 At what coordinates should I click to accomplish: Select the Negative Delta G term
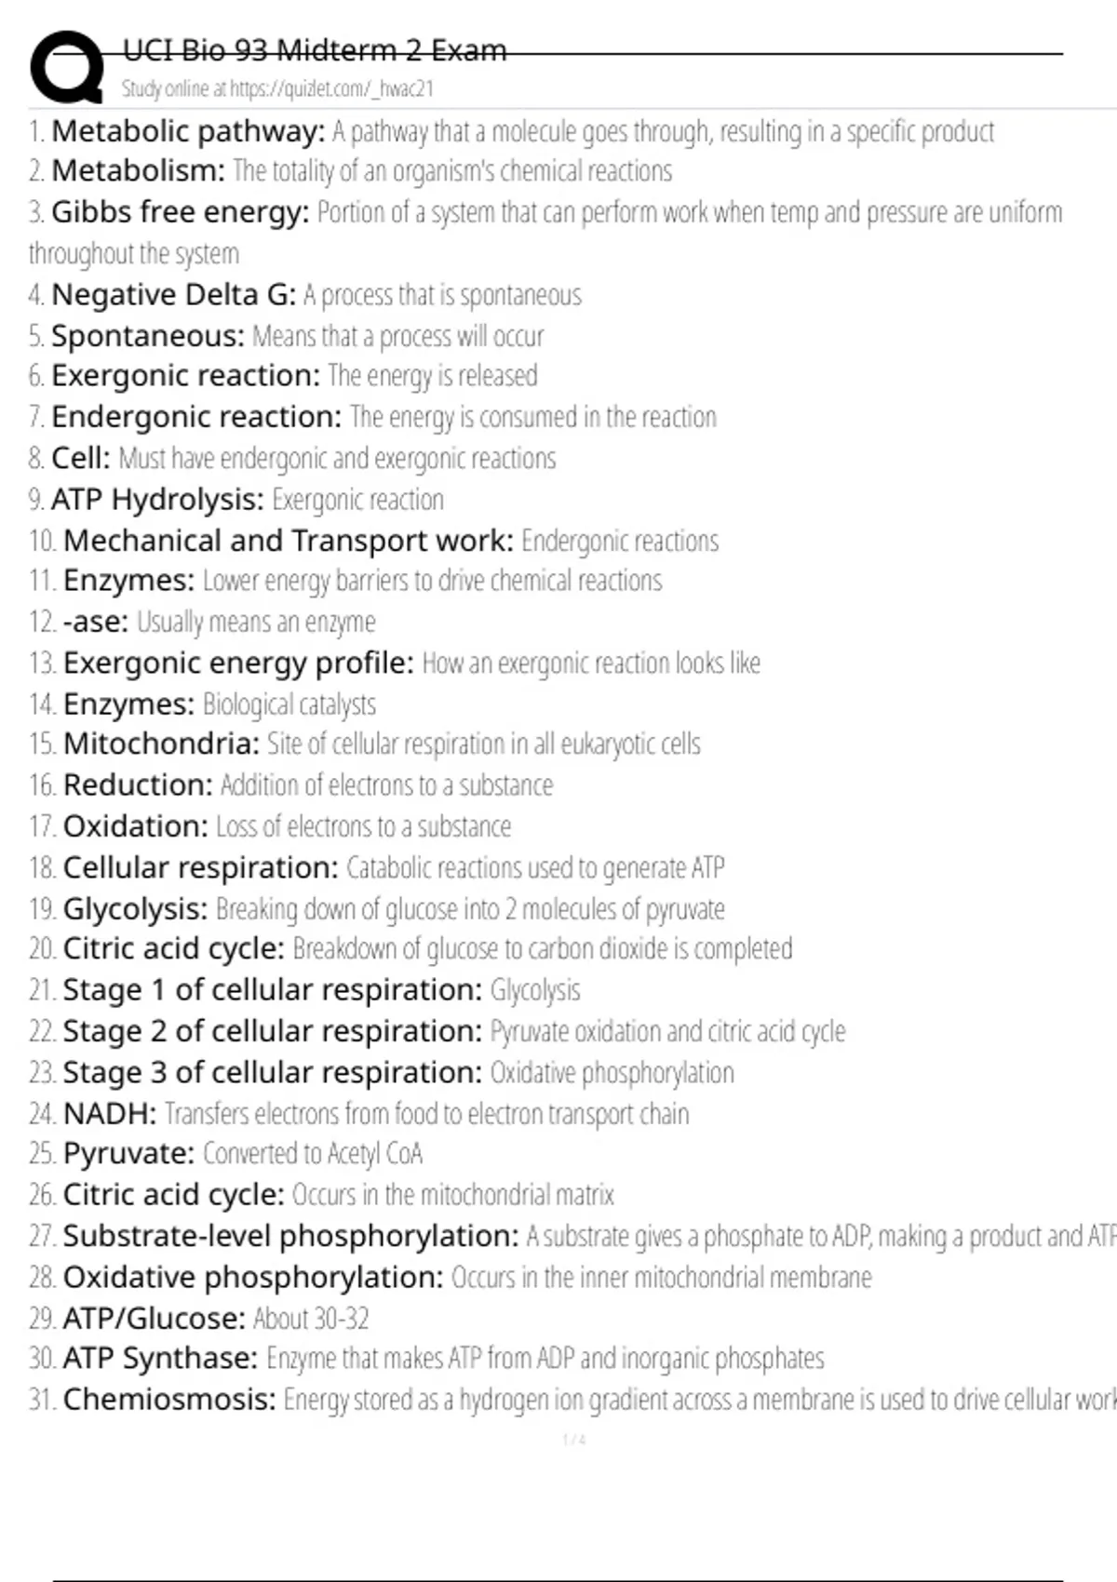[x=174, y=295]
